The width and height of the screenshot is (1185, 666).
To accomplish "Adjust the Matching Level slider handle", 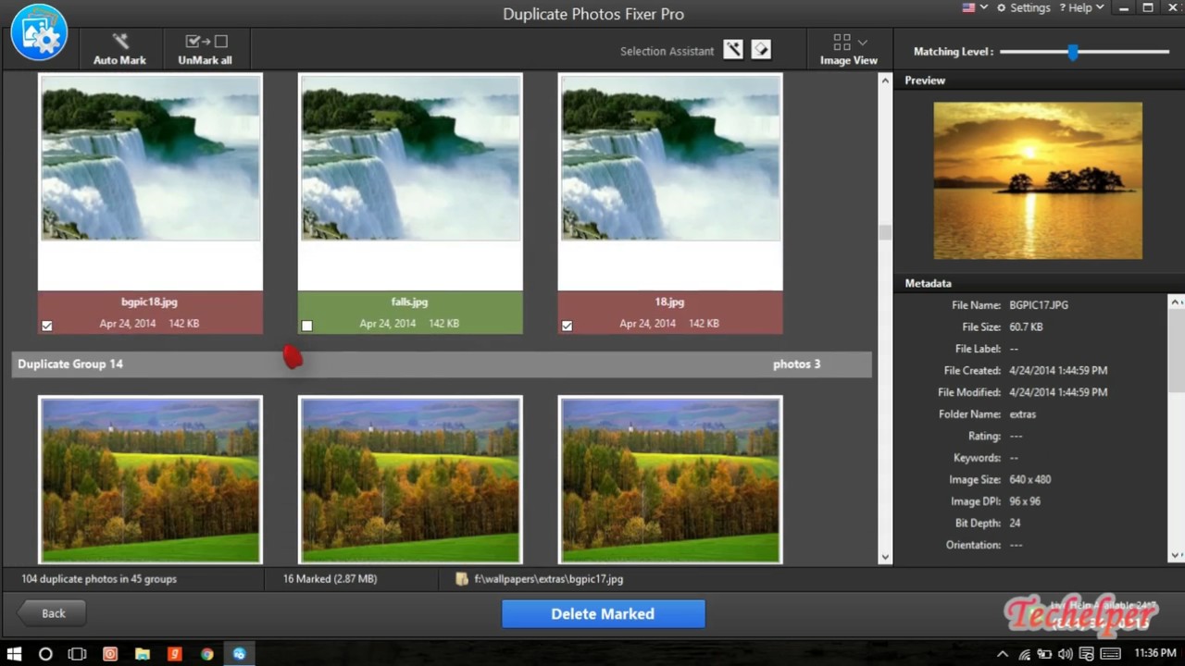I will tap(1073, 52).
